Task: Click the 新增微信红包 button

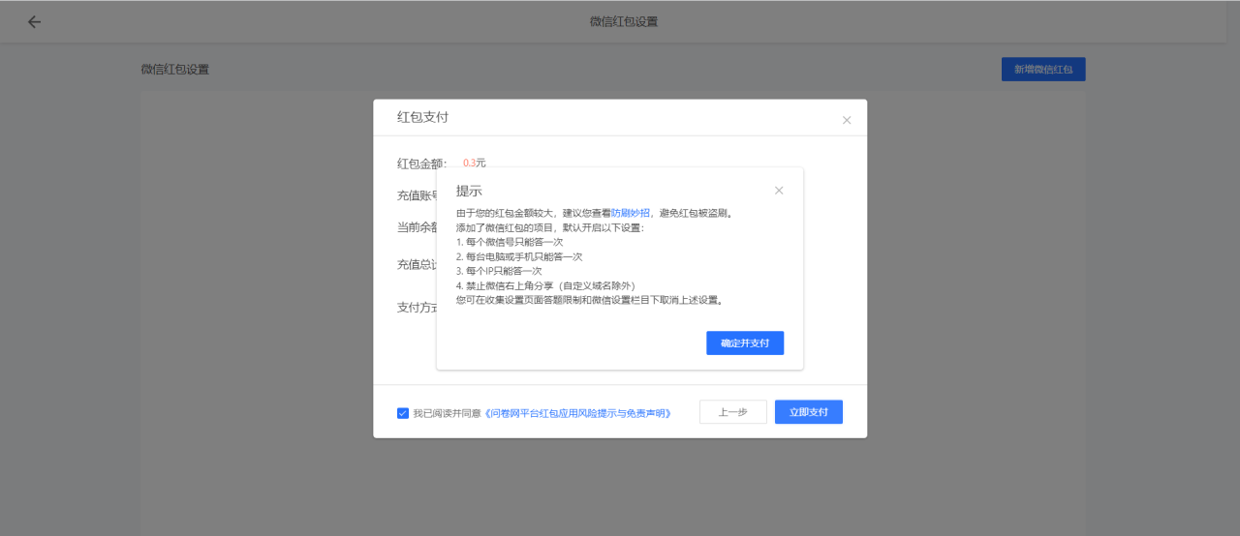Action: click(1043, 70)
